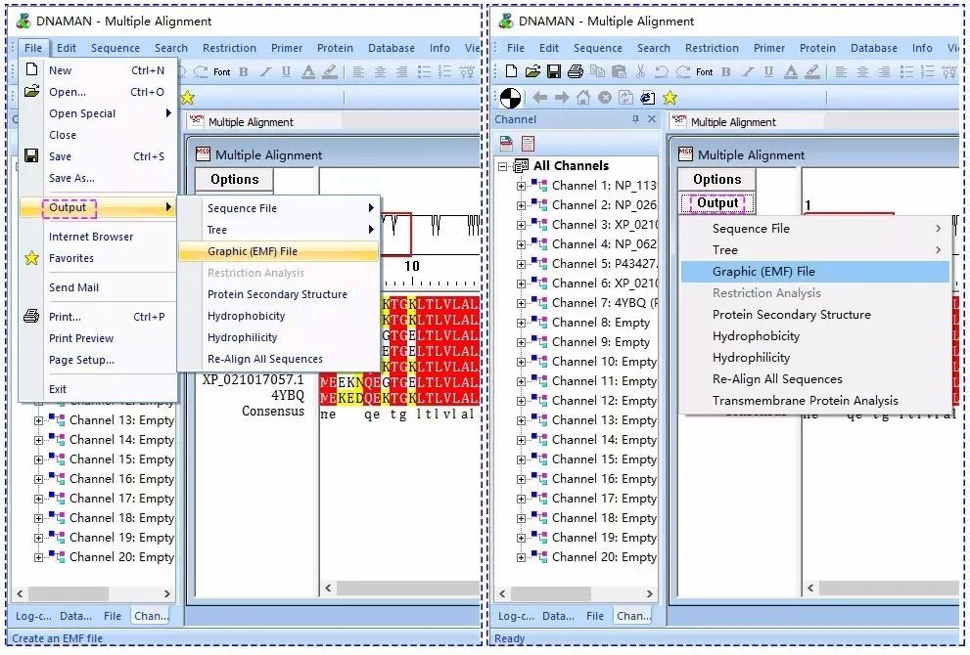Expand Channel 7: 4YBQ in right window
This screenshot has width=970, height=655.
(x=521, y=303)
